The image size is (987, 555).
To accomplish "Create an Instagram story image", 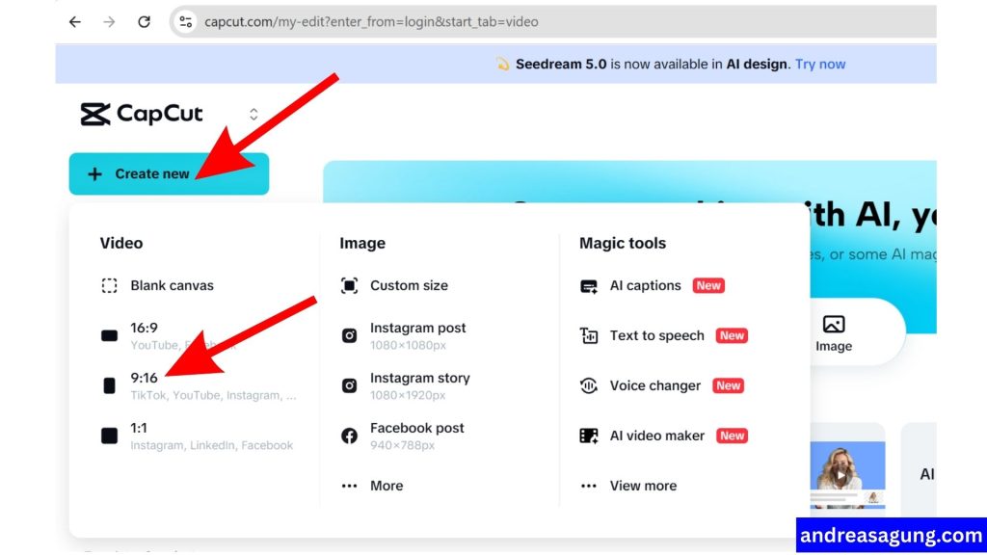I will [420, 384].
